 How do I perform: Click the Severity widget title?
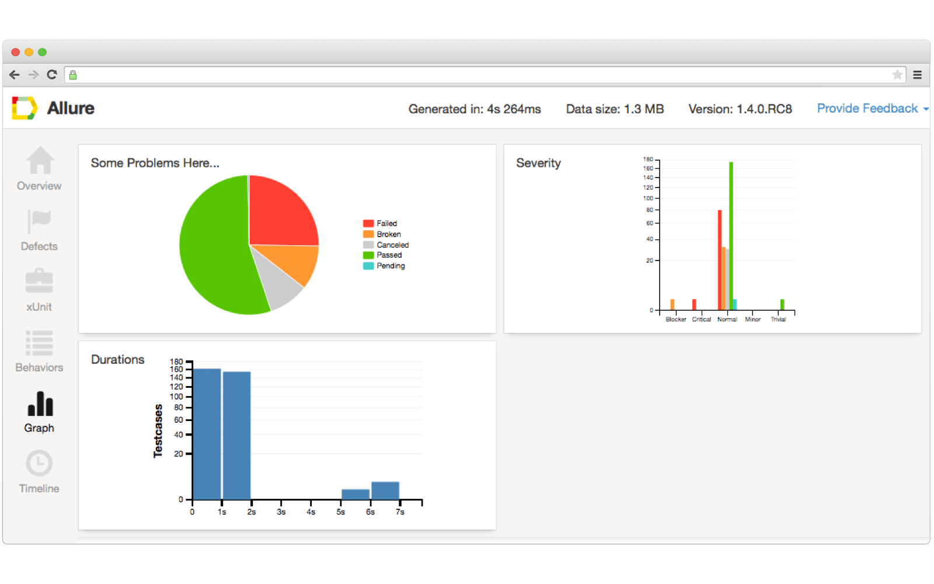pyautogui.click(x=538, y=163)
